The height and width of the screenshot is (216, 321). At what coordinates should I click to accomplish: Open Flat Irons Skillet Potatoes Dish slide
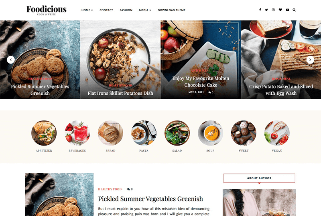click(120, 93)
